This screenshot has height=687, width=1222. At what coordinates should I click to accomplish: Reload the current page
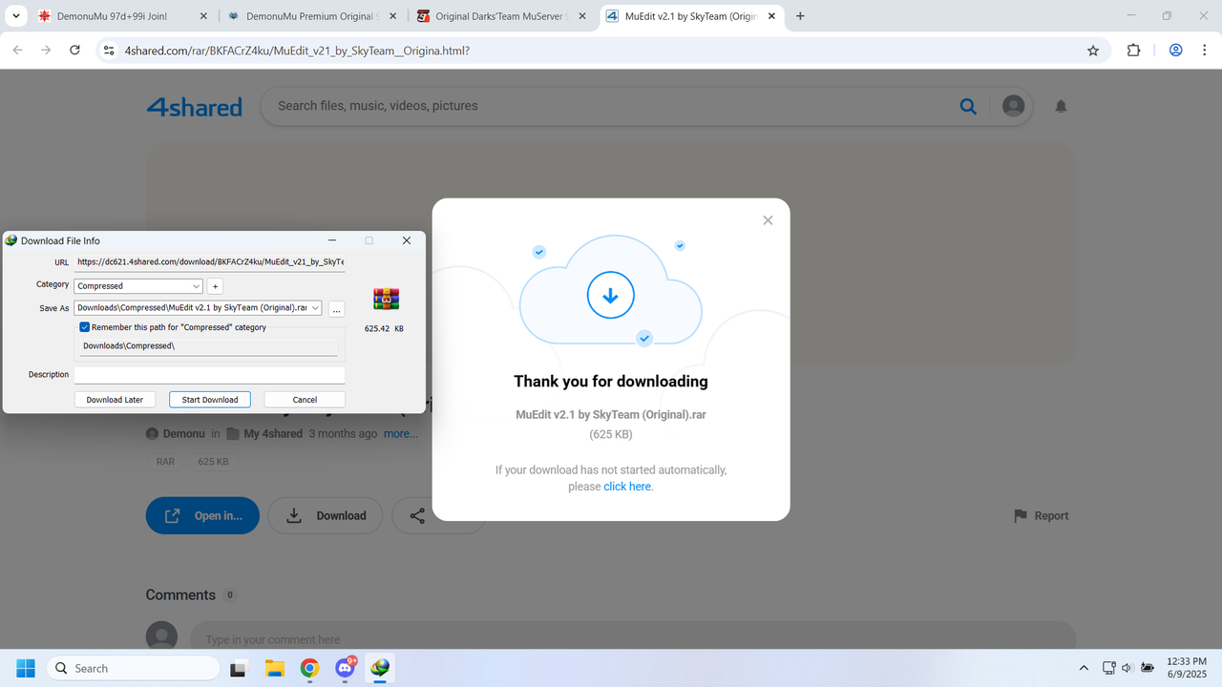[x=75, y=51]
